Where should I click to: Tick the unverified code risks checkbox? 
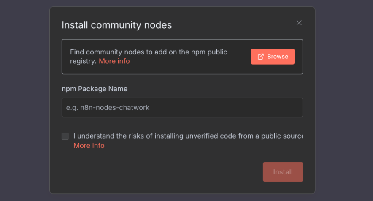65,136
